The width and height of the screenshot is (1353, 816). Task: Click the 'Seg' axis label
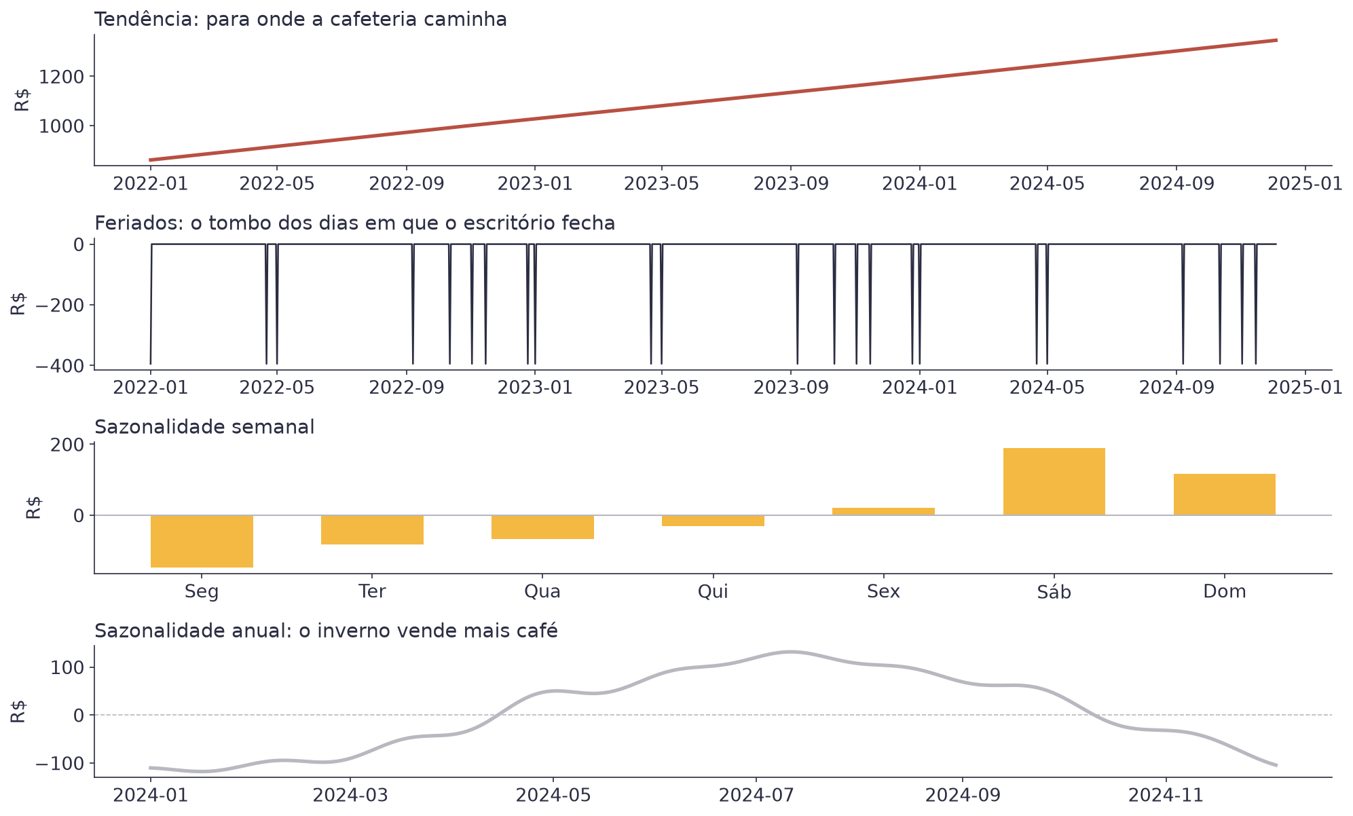click(x=202, y=592)
